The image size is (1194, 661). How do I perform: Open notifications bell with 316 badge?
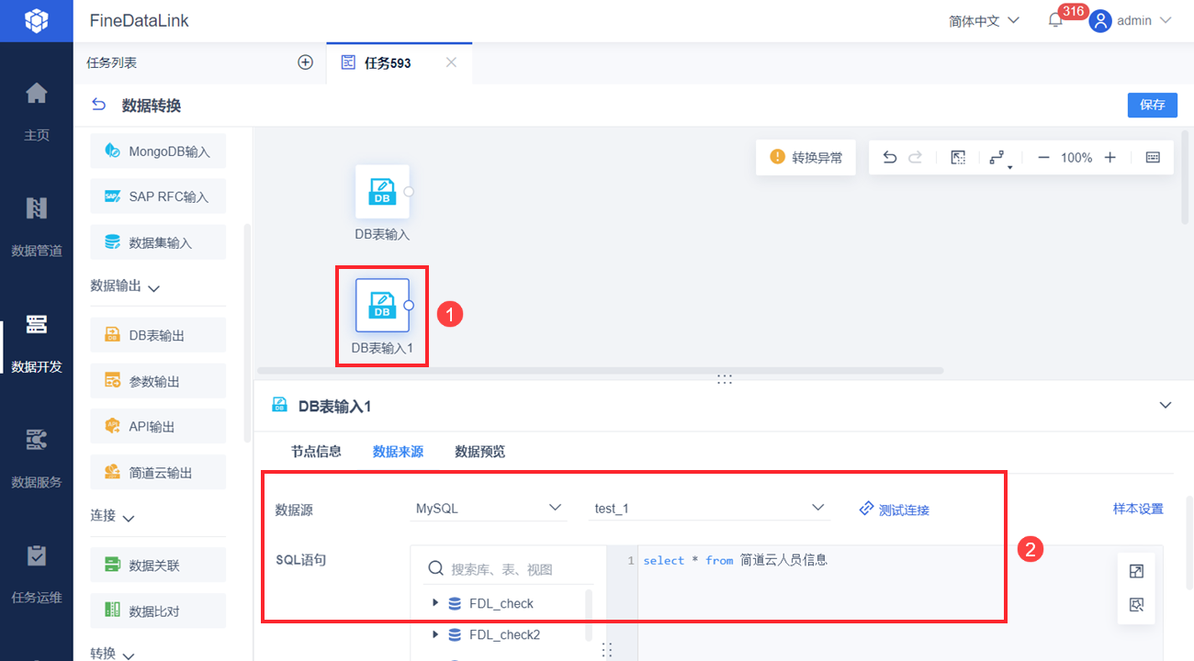pyautogui.click(x=1055, y=20)
